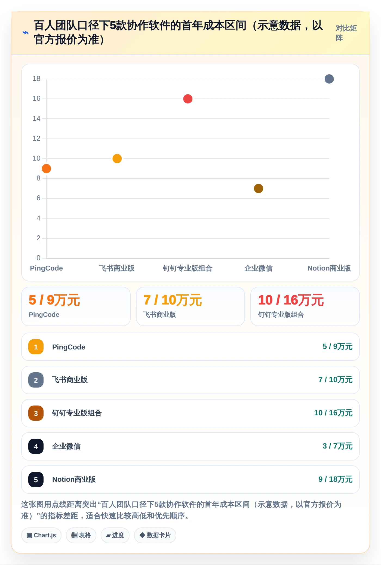
Task: Click the rank 1 badge for PingCode
Action: pyautogui.click(x=36, y=347)
